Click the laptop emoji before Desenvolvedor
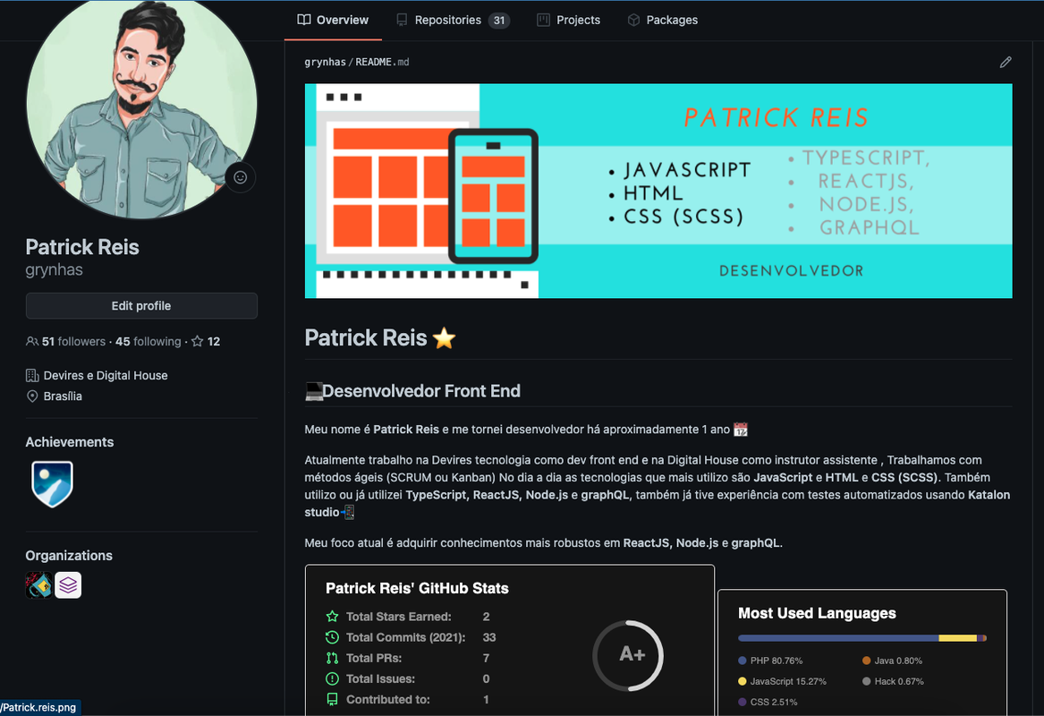Viewport: 1044px width, 716px height. click(x=314, y=391)
